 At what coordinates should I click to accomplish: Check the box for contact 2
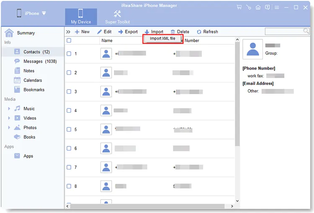(x=69, y=72)
